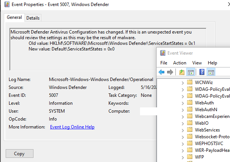Open the Action menu in Event Viewer
230x162 pixels.
coord(180,63)
